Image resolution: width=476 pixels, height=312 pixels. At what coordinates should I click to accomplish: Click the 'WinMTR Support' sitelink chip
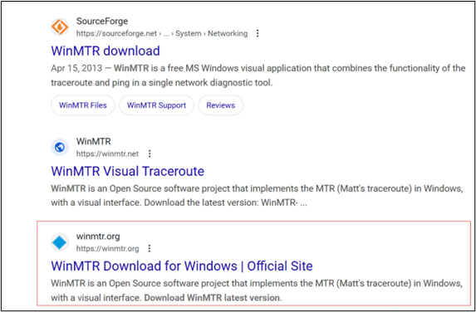(x=156, y=105)
